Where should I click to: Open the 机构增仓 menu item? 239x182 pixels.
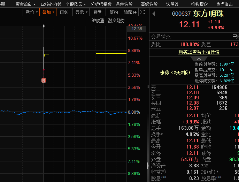[x=199, y=4]
